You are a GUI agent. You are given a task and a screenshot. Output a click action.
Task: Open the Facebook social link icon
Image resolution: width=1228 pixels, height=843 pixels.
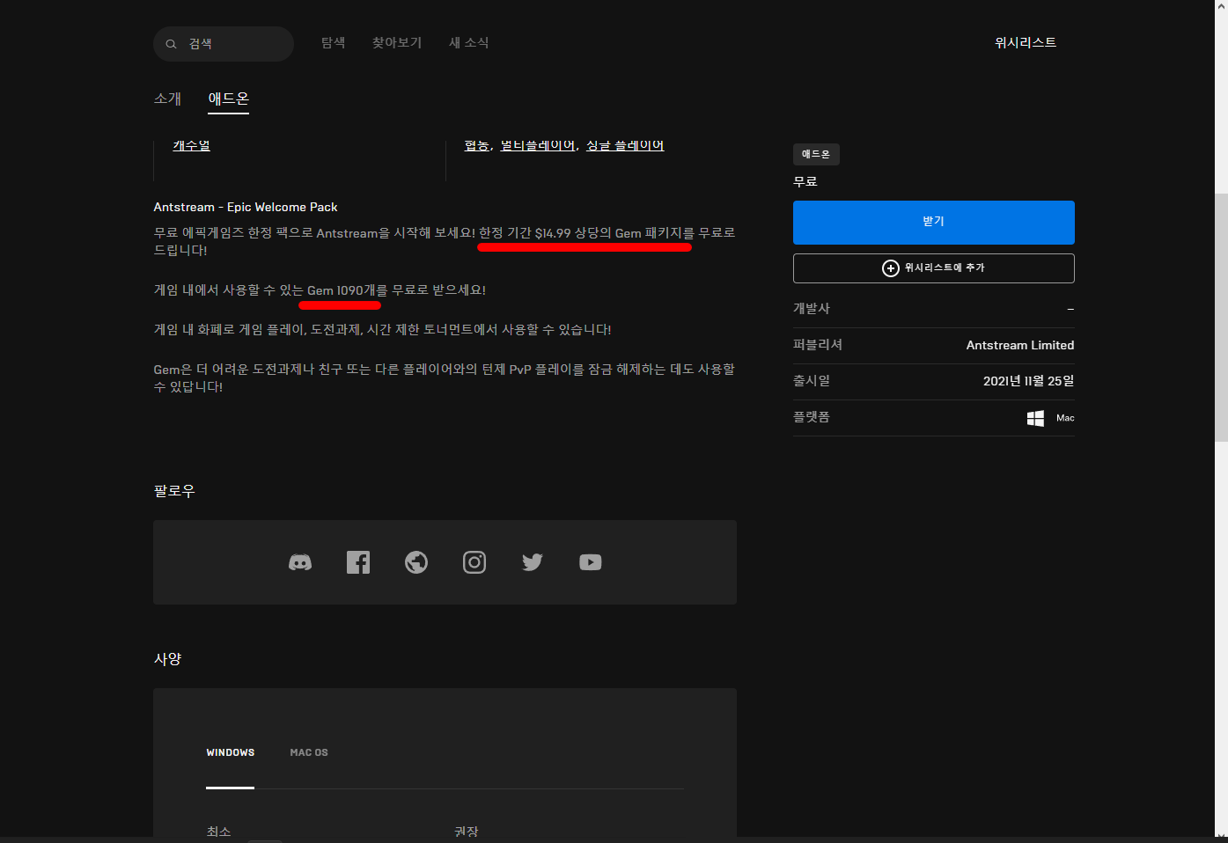pyautogui.click(x=358, y=562)
